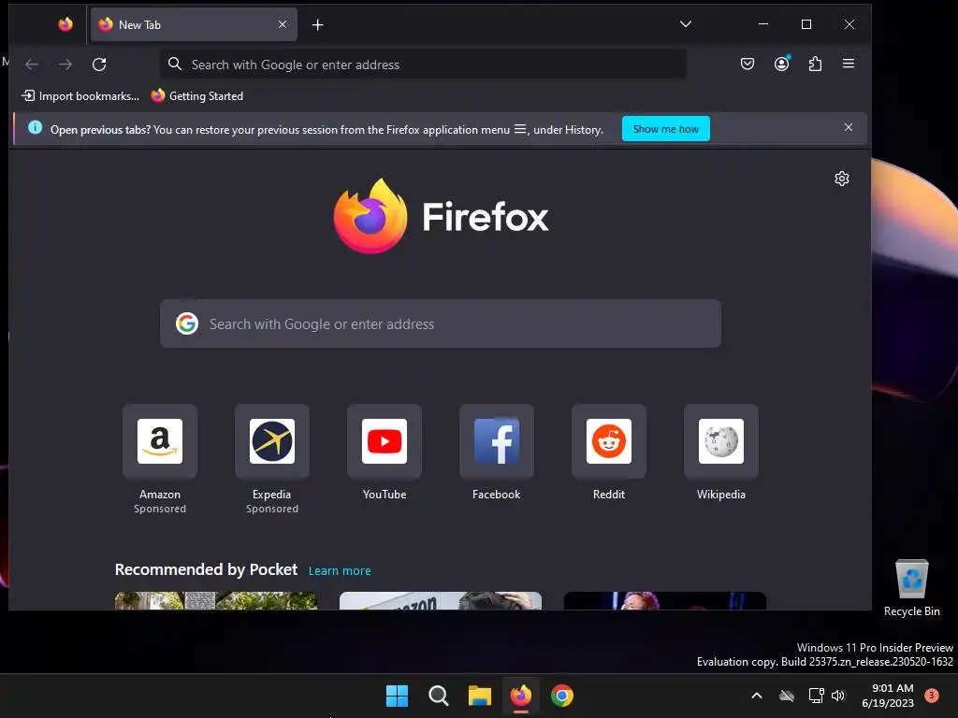Open the Firefox View pinned tab
958x718 pixels.
[x=65, y=24]
